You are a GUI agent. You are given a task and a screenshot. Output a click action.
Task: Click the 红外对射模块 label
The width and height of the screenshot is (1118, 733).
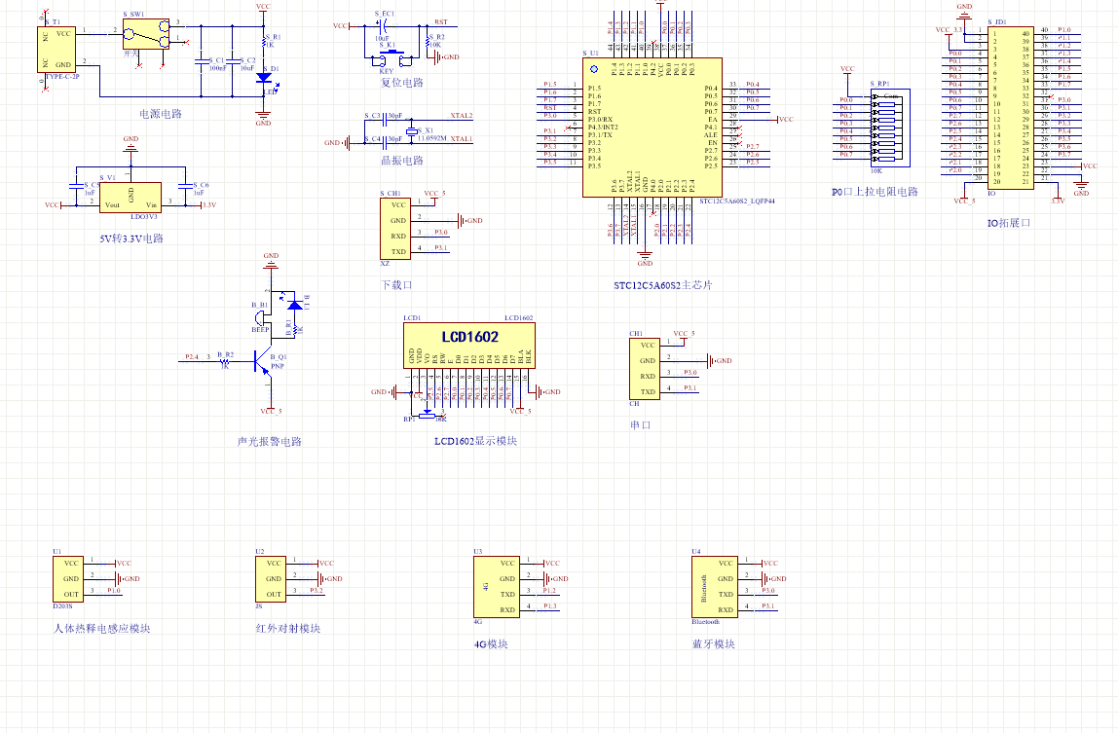click(x=288, y=629)
